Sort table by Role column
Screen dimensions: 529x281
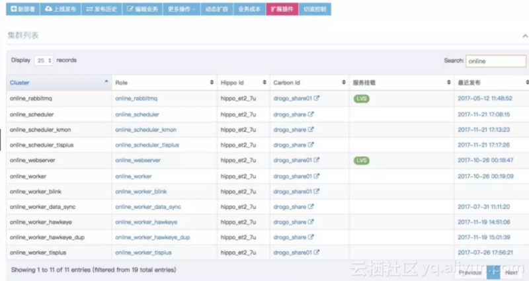[164, 83]
